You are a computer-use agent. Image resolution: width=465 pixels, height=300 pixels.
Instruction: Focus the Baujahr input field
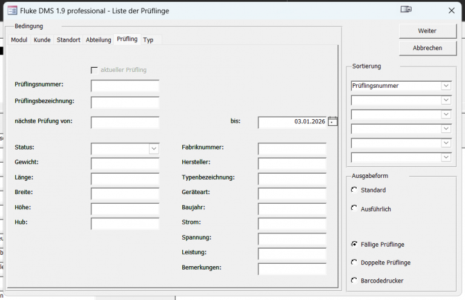point(292,209)
